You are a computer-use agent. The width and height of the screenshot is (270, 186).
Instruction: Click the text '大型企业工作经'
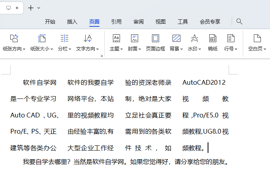coord(90,148)
